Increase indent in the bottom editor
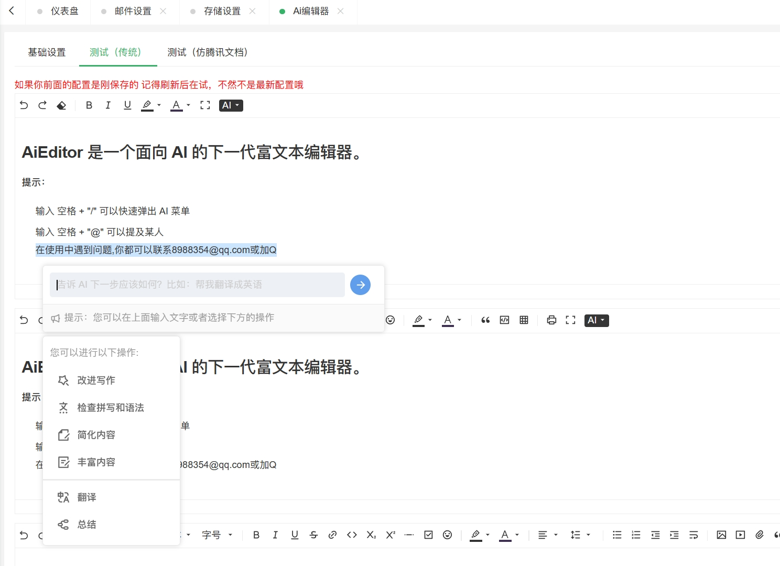Screen dimensions: 780x566 (x=674, y=535)
